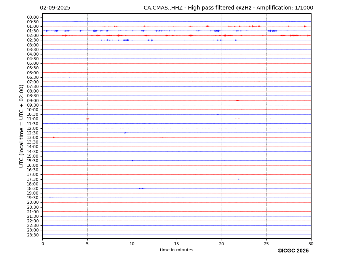Click the ©ICGC 2025 copyright text
This screenshot has width=353, height=265.
click(293, 251)
